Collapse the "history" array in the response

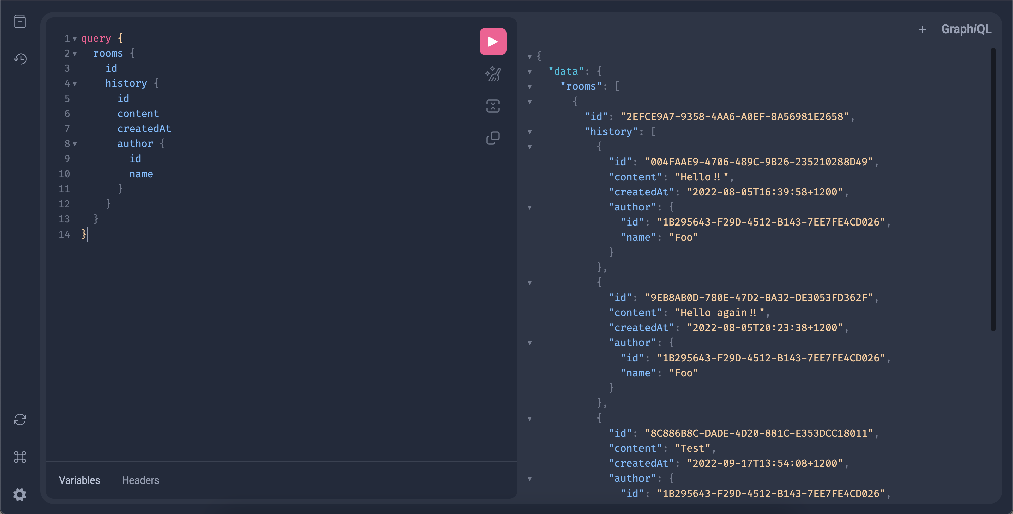[530, 132]
